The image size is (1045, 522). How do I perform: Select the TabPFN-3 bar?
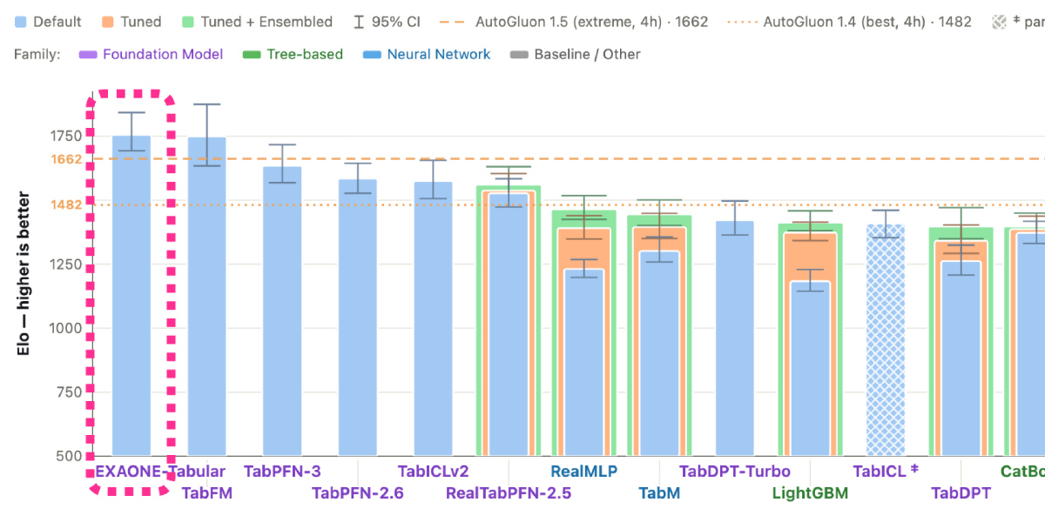tap(282, 311)
